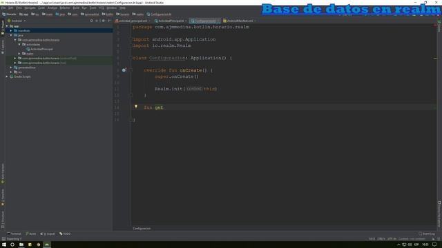This screenshot has width=442, height=248.
Task: Click the tool window quick-access icon in status bar
Action: [3, 239]
